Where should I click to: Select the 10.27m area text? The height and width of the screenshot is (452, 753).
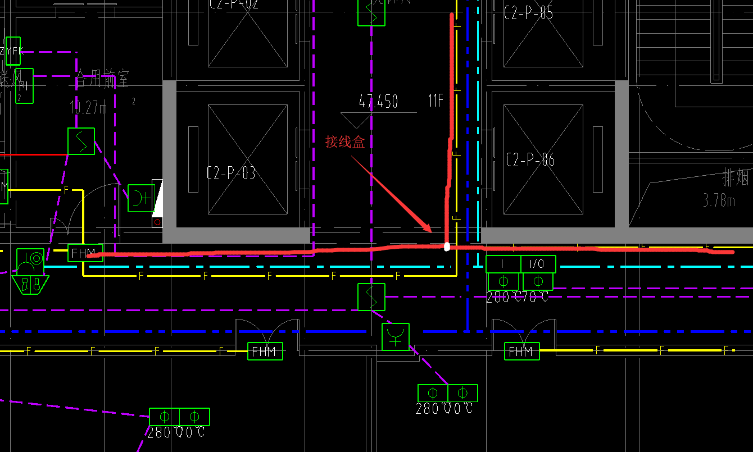[88, 107]
